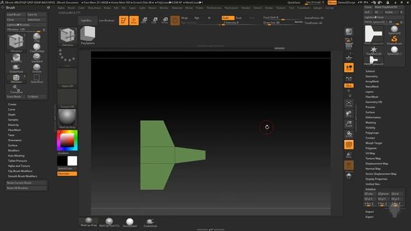Click Reset Current Brush
This screenshot has width=411, height=231.
[x=26, y=182]
